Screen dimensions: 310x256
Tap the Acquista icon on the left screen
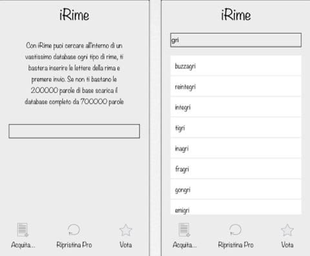click(x=23, y=230)
